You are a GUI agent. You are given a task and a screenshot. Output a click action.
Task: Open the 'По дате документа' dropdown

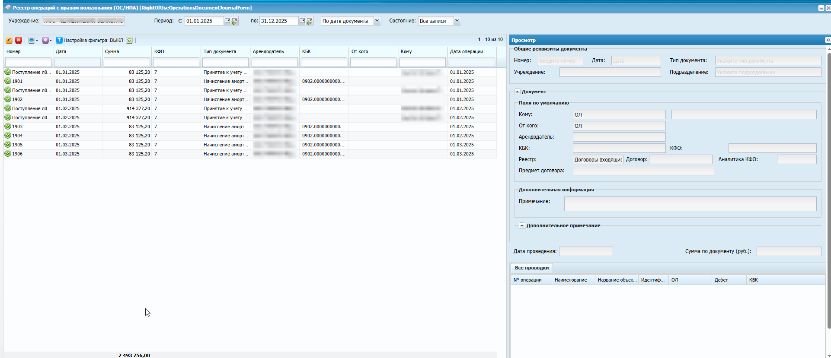tap(377, 21)
